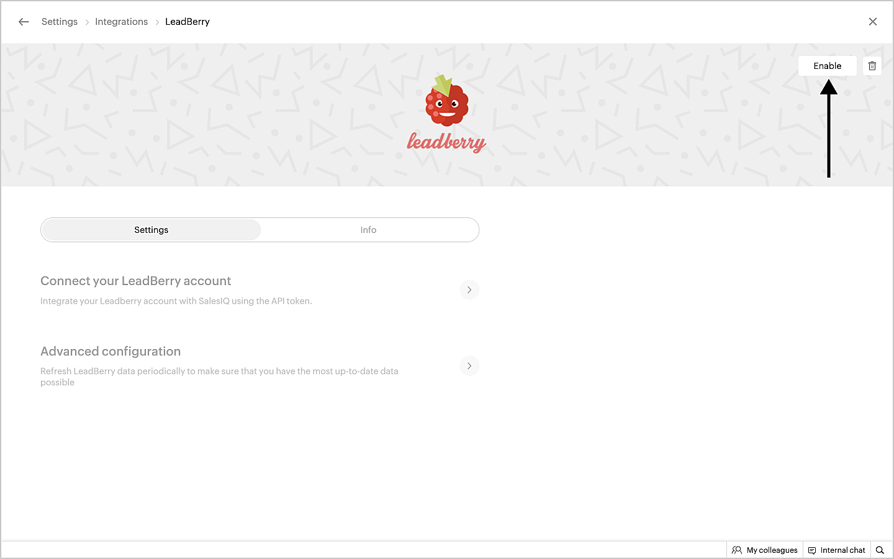894x559 pixels.
Task: Expand Connect your LeadBerry account chevron
Action: click(469, 289)
